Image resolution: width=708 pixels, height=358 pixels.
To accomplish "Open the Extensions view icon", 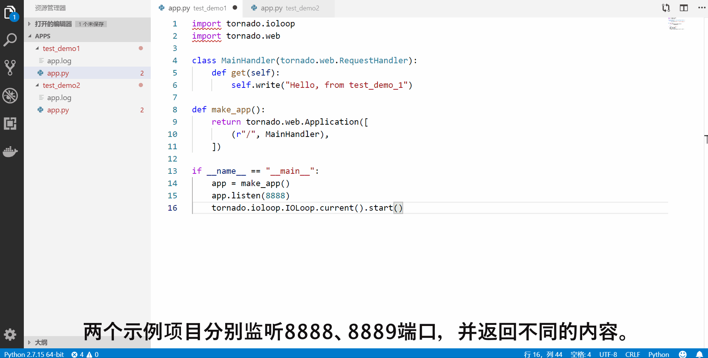I will tap(10, 124).
